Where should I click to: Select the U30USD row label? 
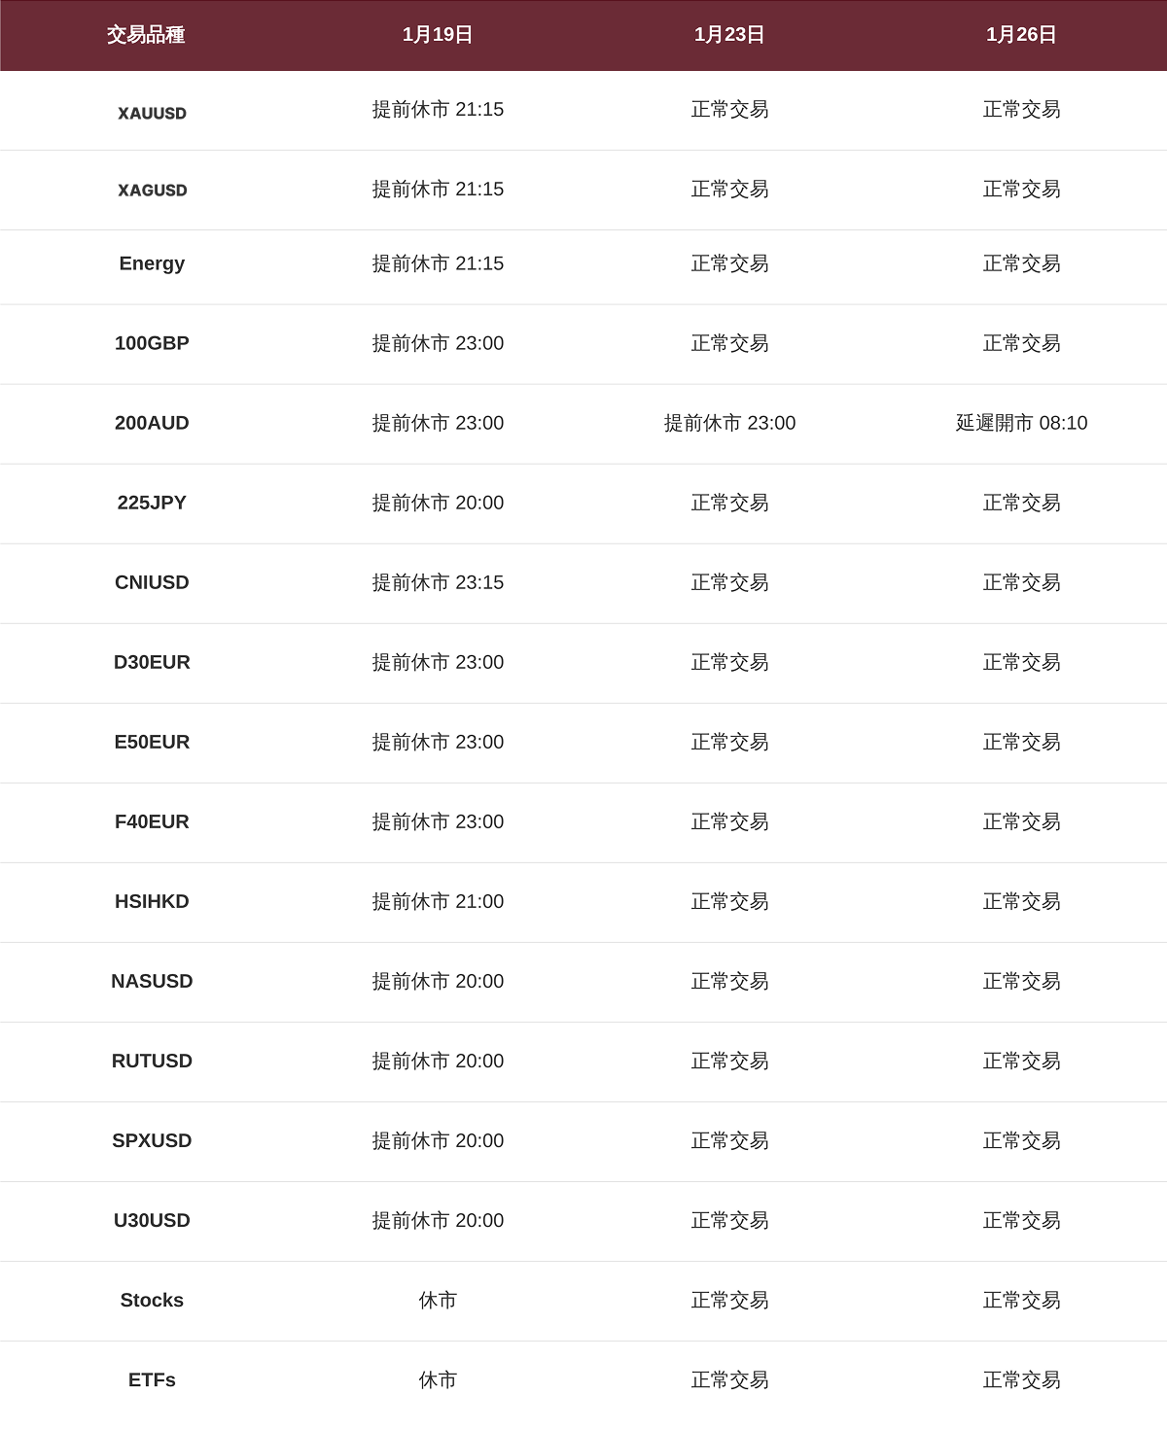click(152, 1220)
